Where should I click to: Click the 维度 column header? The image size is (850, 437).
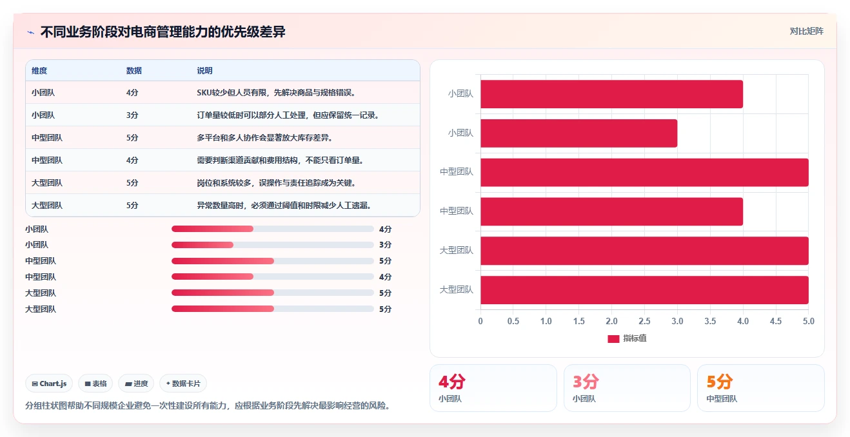(x=39, y=71)
